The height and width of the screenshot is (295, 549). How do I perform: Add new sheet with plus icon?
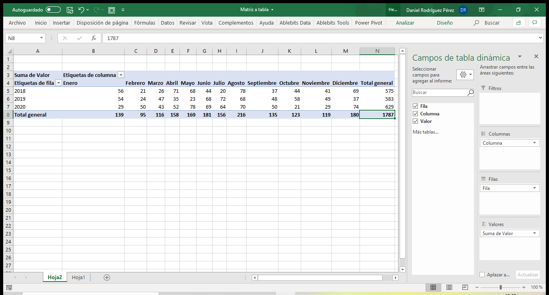[x=106, y=278]
